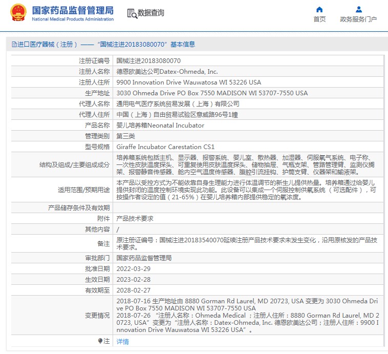Click the National Medical Products Administration subtitle
The height and width of the screenshot is (354, 388).
[x=73, y=19]
